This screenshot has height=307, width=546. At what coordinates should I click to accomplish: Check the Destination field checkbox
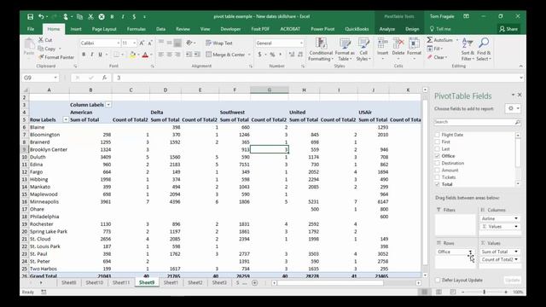pos(437,163)
